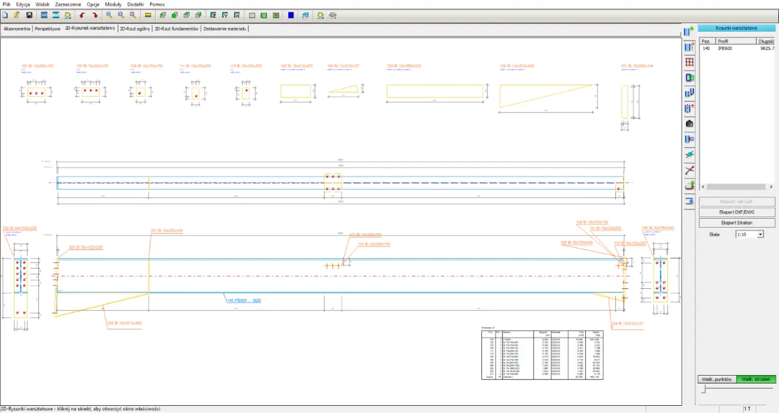This screenshot has width=779, height=413.
Task: Click the red Undo arrow icon
Action: point(82,15)
